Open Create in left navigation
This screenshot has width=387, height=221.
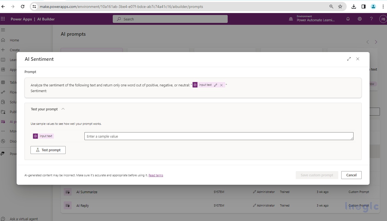tap(15, 50)
